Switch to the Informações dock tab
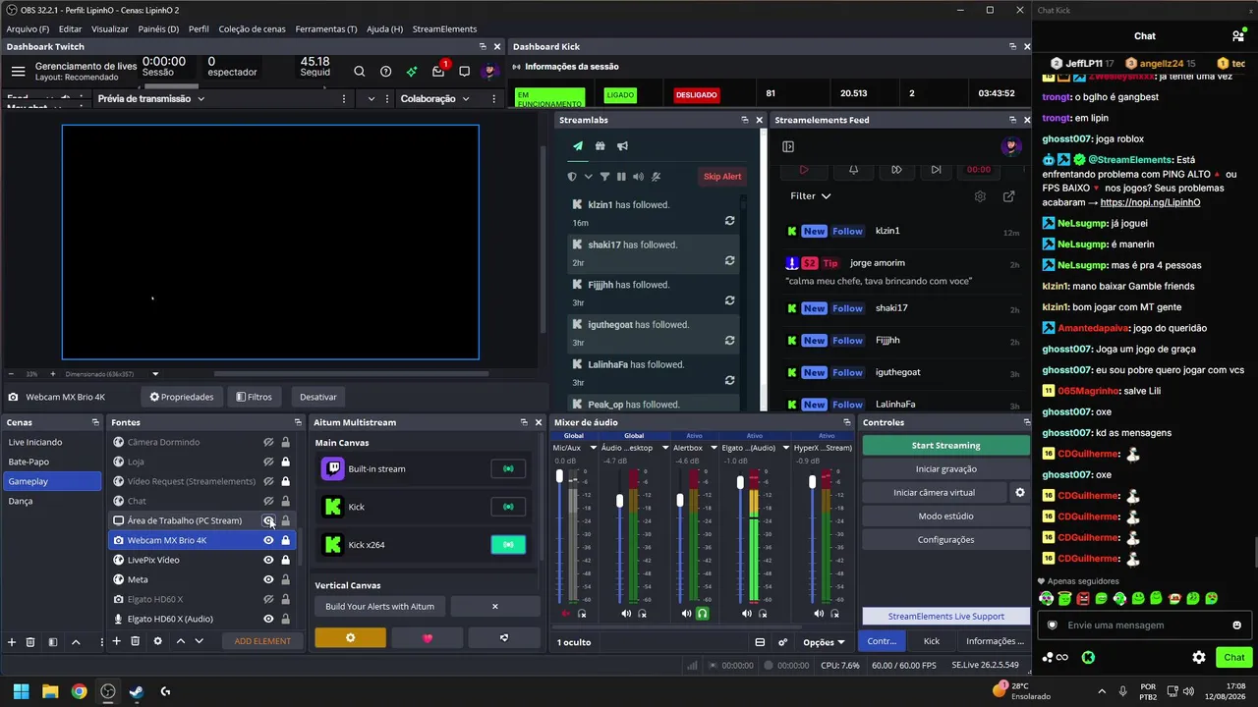 click(995, 641)
